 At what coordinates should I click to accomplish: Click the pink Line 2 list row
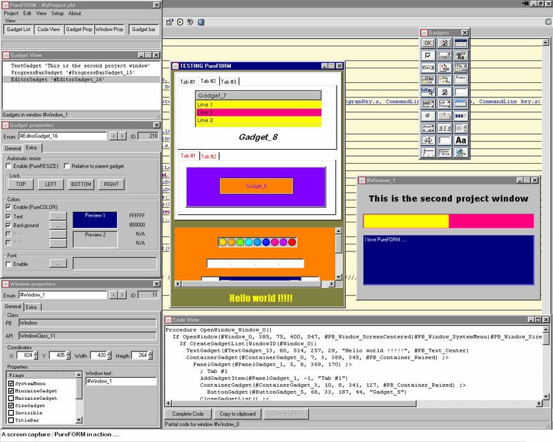pyautogui.click(x=258, y=113)
